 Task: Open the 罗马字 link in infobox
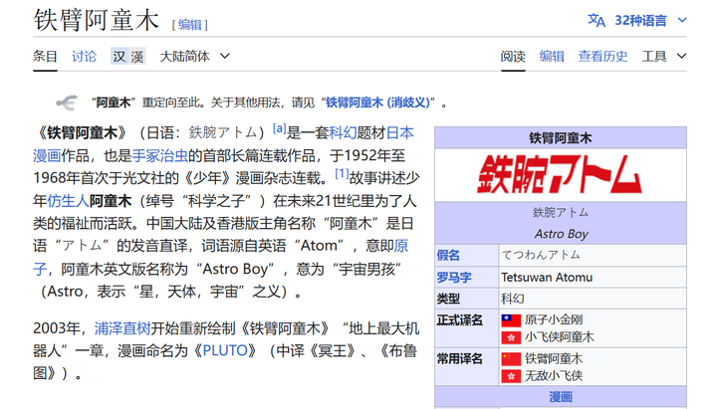point(454,277)
